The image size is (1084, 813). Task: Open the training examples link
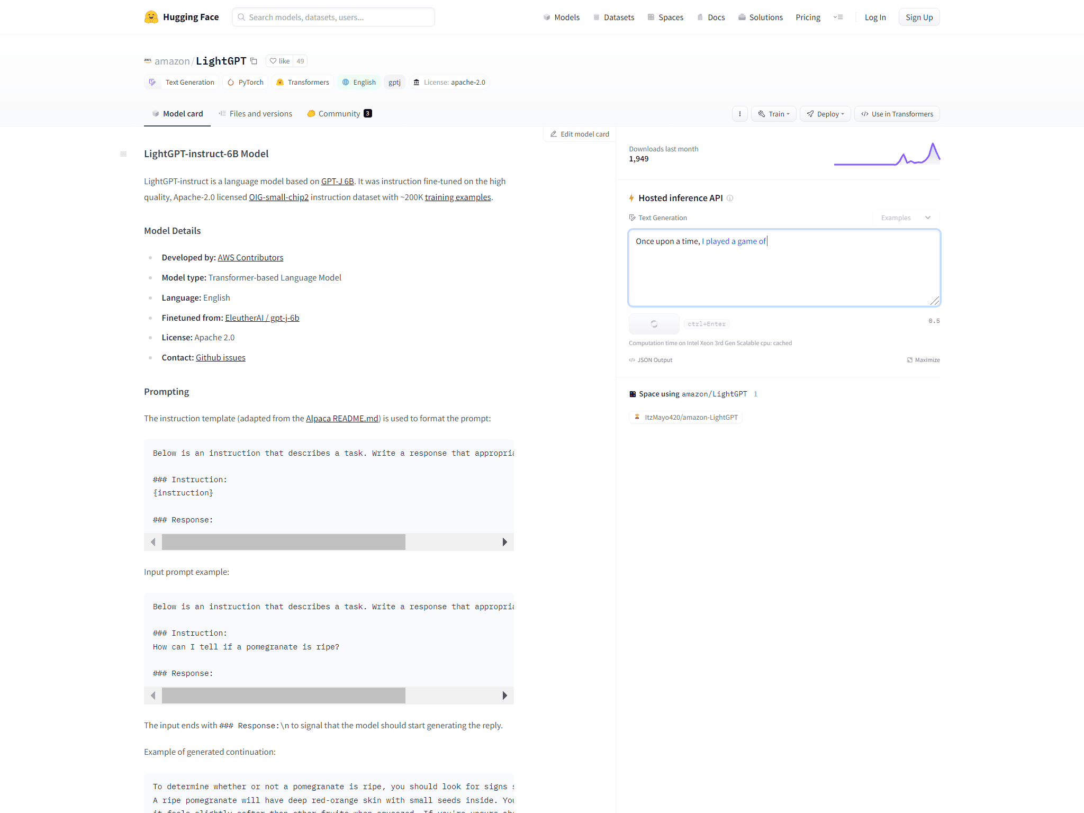(x=458, y=197)
